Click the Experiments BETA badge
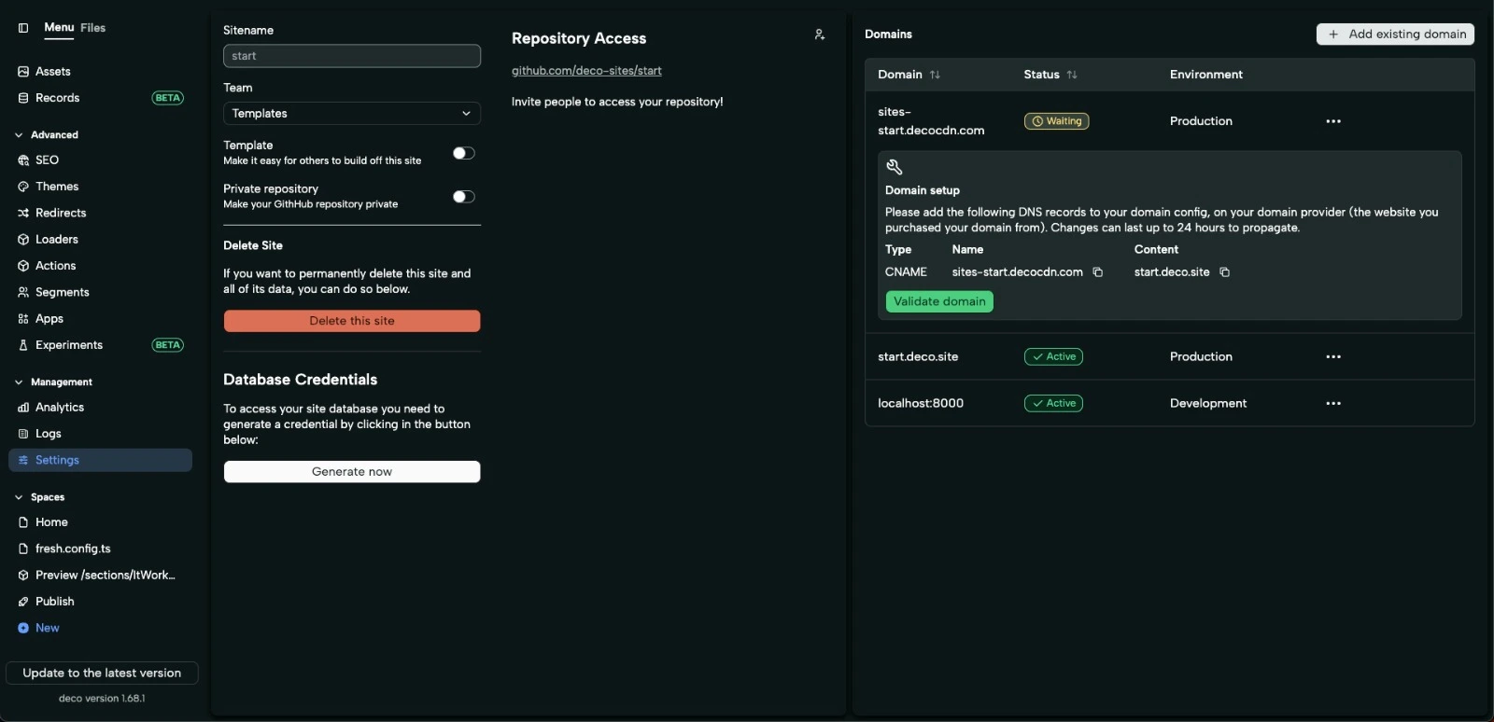This screenshot has height=722, width=1494. tap(168, 345)
